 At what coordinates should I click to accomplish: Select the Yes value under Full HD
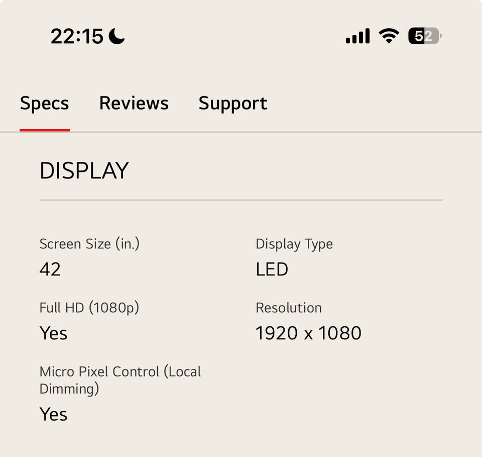53,333
